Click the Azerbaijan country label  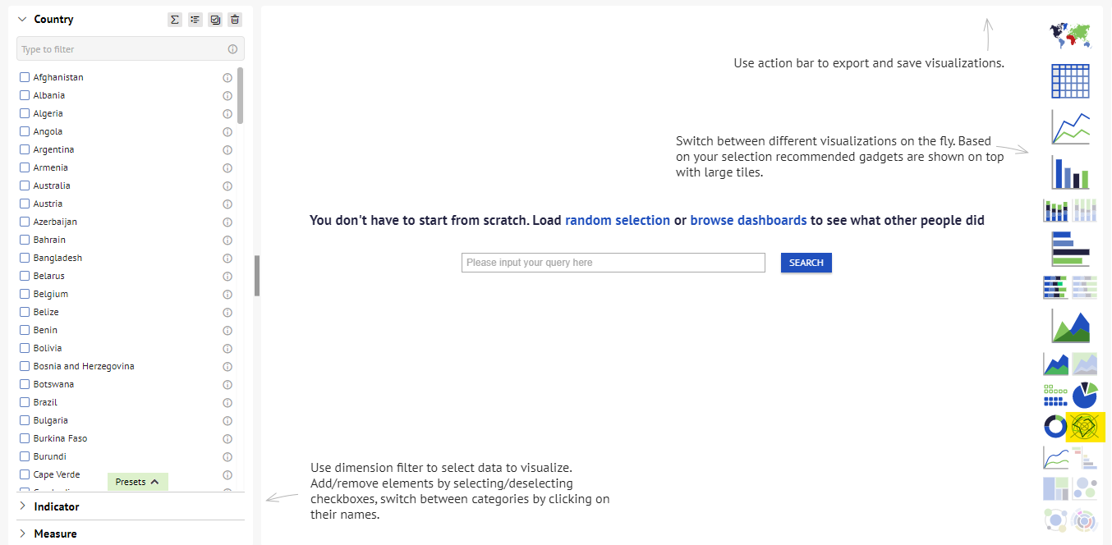click(55, 222)
